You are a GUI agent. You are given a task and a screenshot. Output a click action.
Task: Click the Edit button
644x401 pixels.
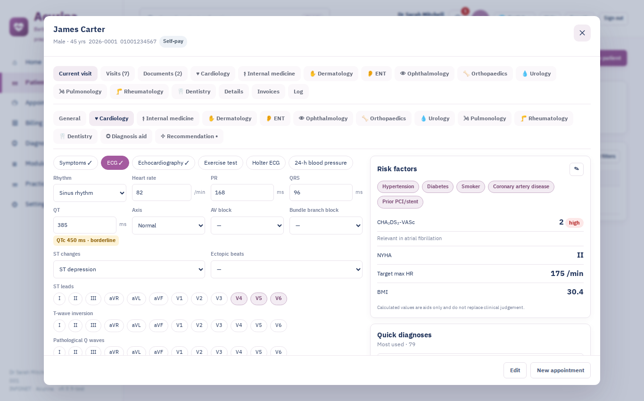[515, 370]
